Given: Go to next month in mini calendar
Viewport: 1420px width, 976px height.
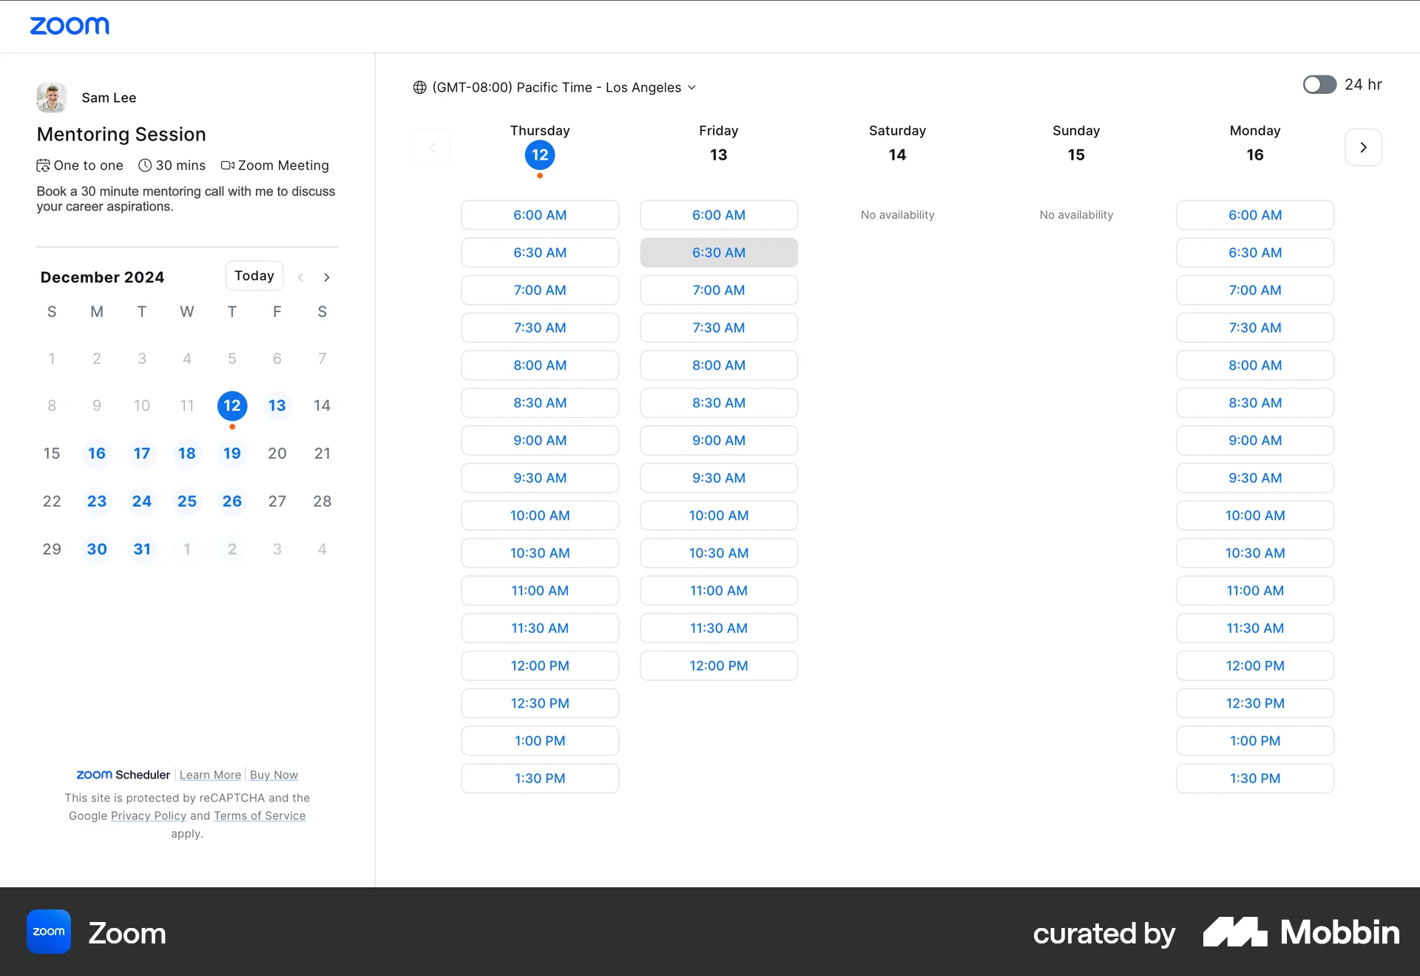Looking at the screenshot, I should click(327, 277).
